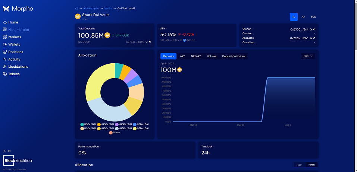Click the purple sUSDe / DAI legend swatch

(x=117, y=124)
